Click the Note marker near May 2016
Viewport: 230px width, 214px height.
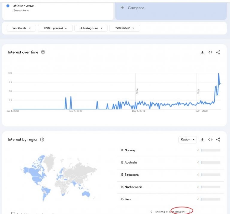click(137, 91)
